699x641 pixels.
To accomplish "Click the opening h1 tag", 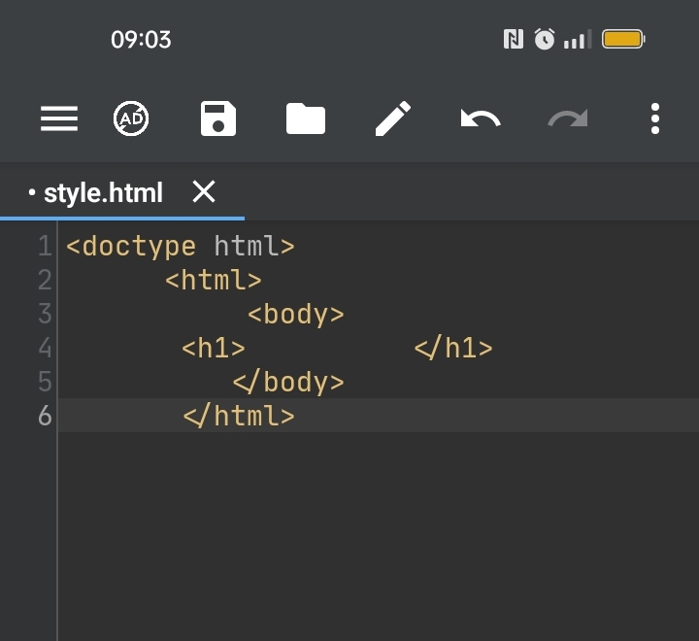I will (214, 349).
